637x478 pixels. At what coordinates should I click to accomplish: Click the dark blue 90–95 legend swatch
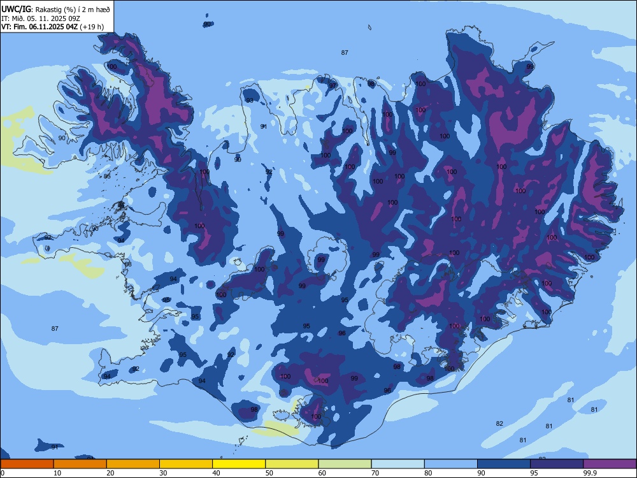(504, 464)
